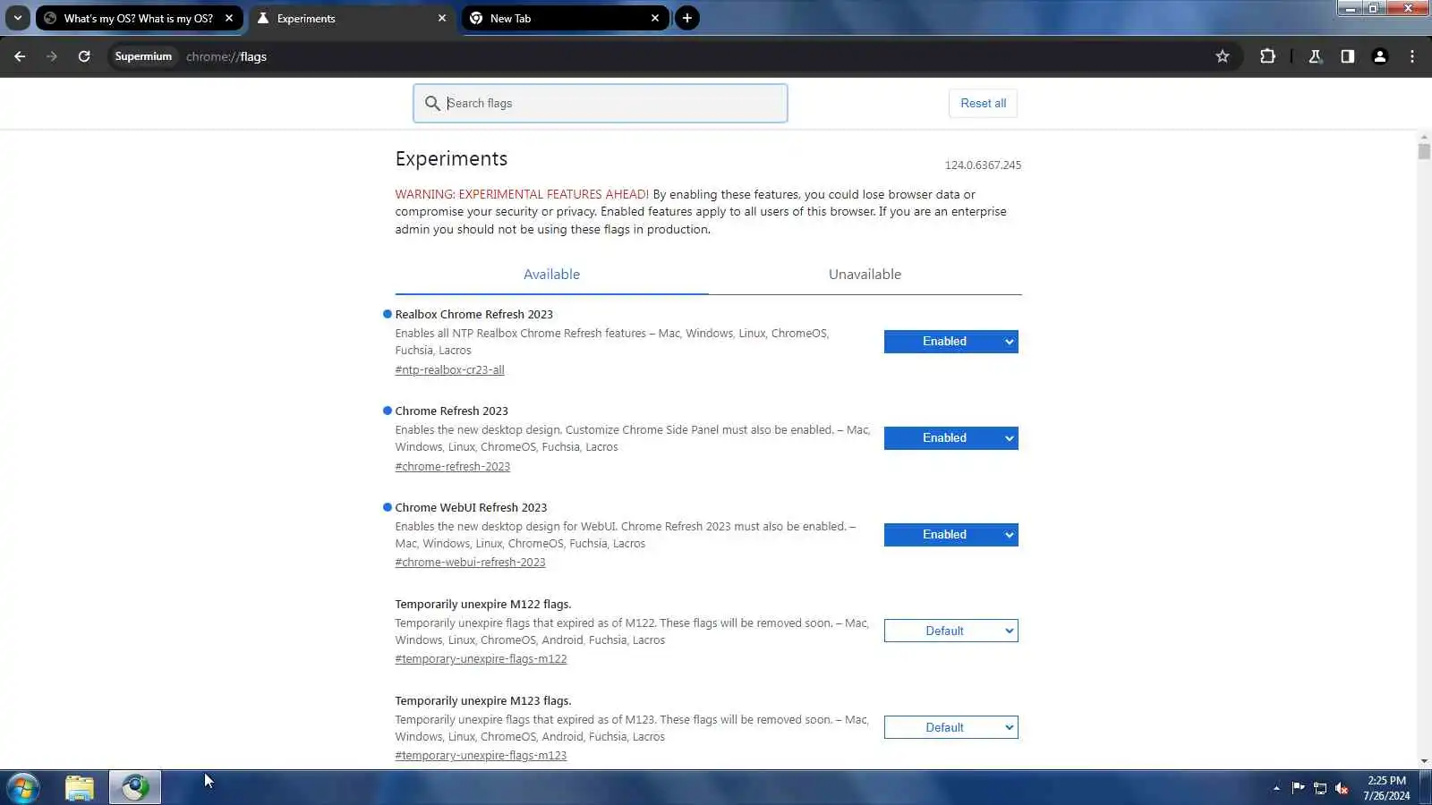Open Chrome WebUI Refresh 2023 state dropdown
Screen dimensions: 1432x805
950,535
